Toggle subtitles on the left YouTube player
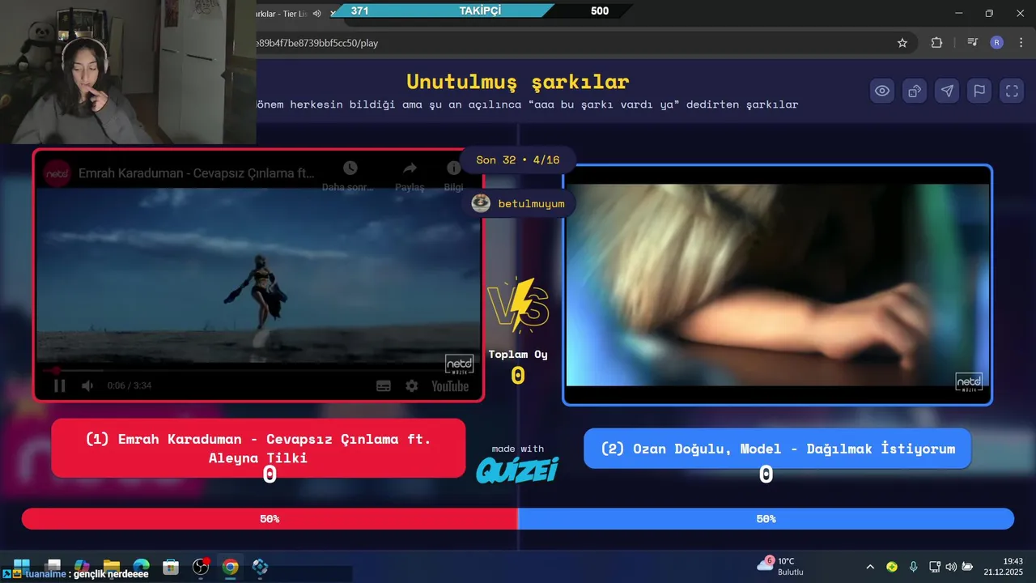This screenshot has height=583, width=1036. [x=384, y=386]
